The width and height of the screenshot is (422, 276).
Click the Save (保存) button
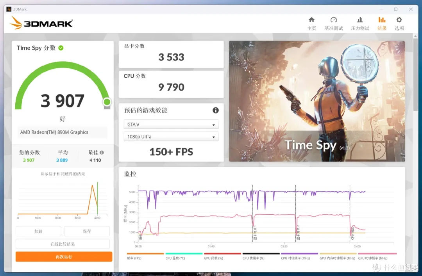coord(87,231)
